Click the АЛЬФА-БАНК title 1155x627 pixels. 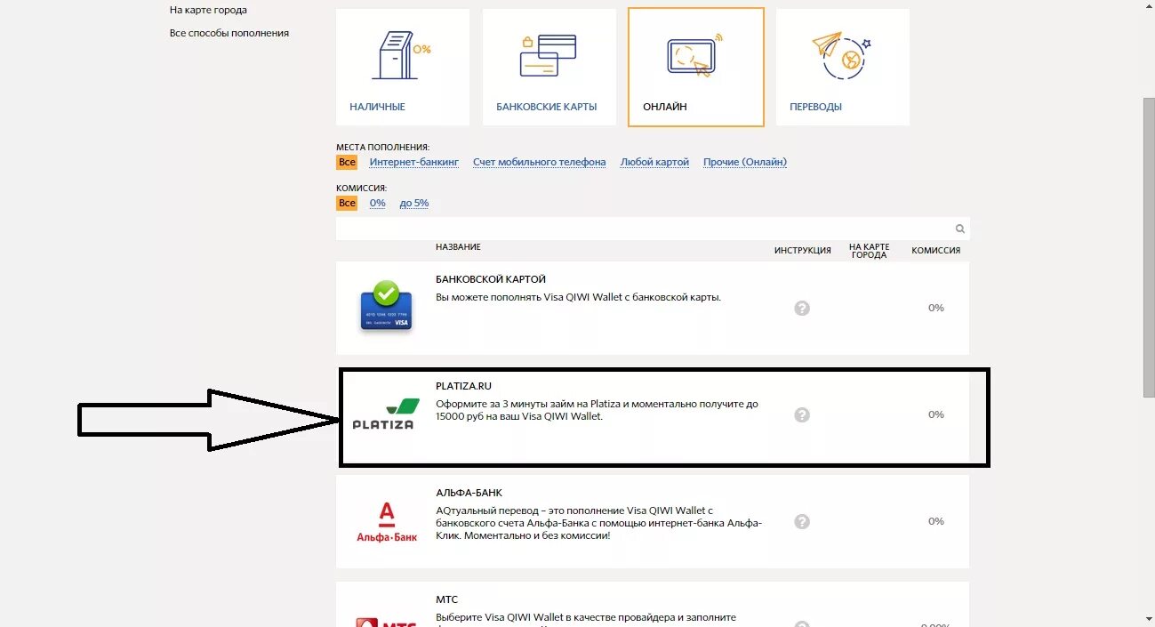pyautogui.click(x=469, y=493)
